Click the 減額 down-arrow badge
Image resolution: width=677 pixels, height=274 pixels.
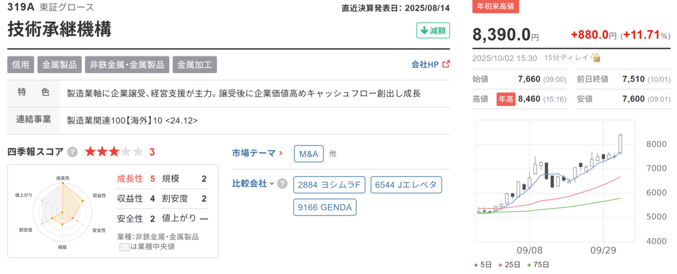tap(433, 30)
